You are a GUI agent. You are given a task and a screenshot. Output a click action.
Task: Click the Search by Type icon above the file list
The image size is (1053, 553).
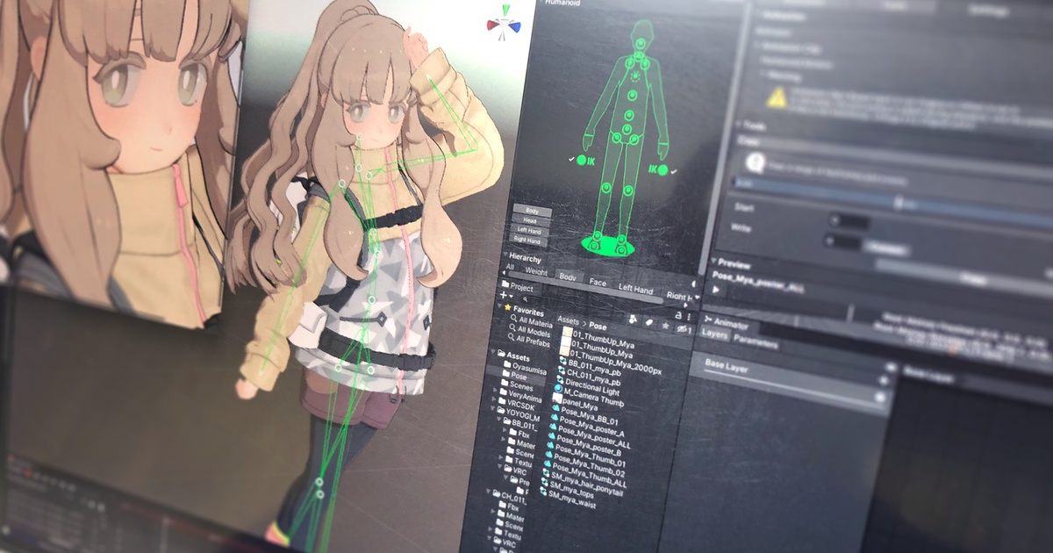633,318
